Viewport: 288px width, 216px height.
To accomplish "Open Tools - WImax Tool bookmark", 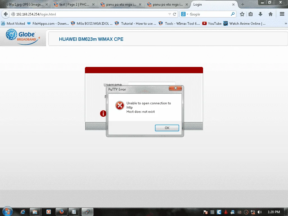I will [x=179, y=24].
